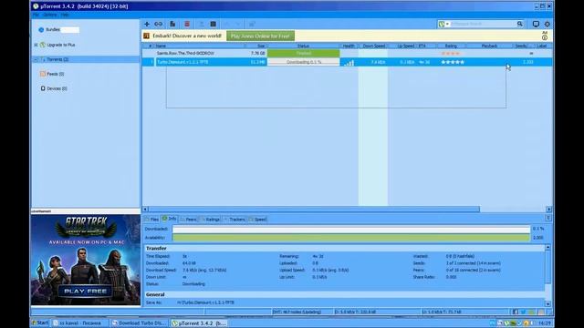Screen dimensions: 584x328
Task: Sort by the Health column header
Action: pyautogui.click(x=349, y=46)
